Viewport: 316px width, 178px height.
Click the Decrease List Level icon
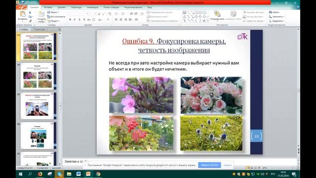pos(131,14)
